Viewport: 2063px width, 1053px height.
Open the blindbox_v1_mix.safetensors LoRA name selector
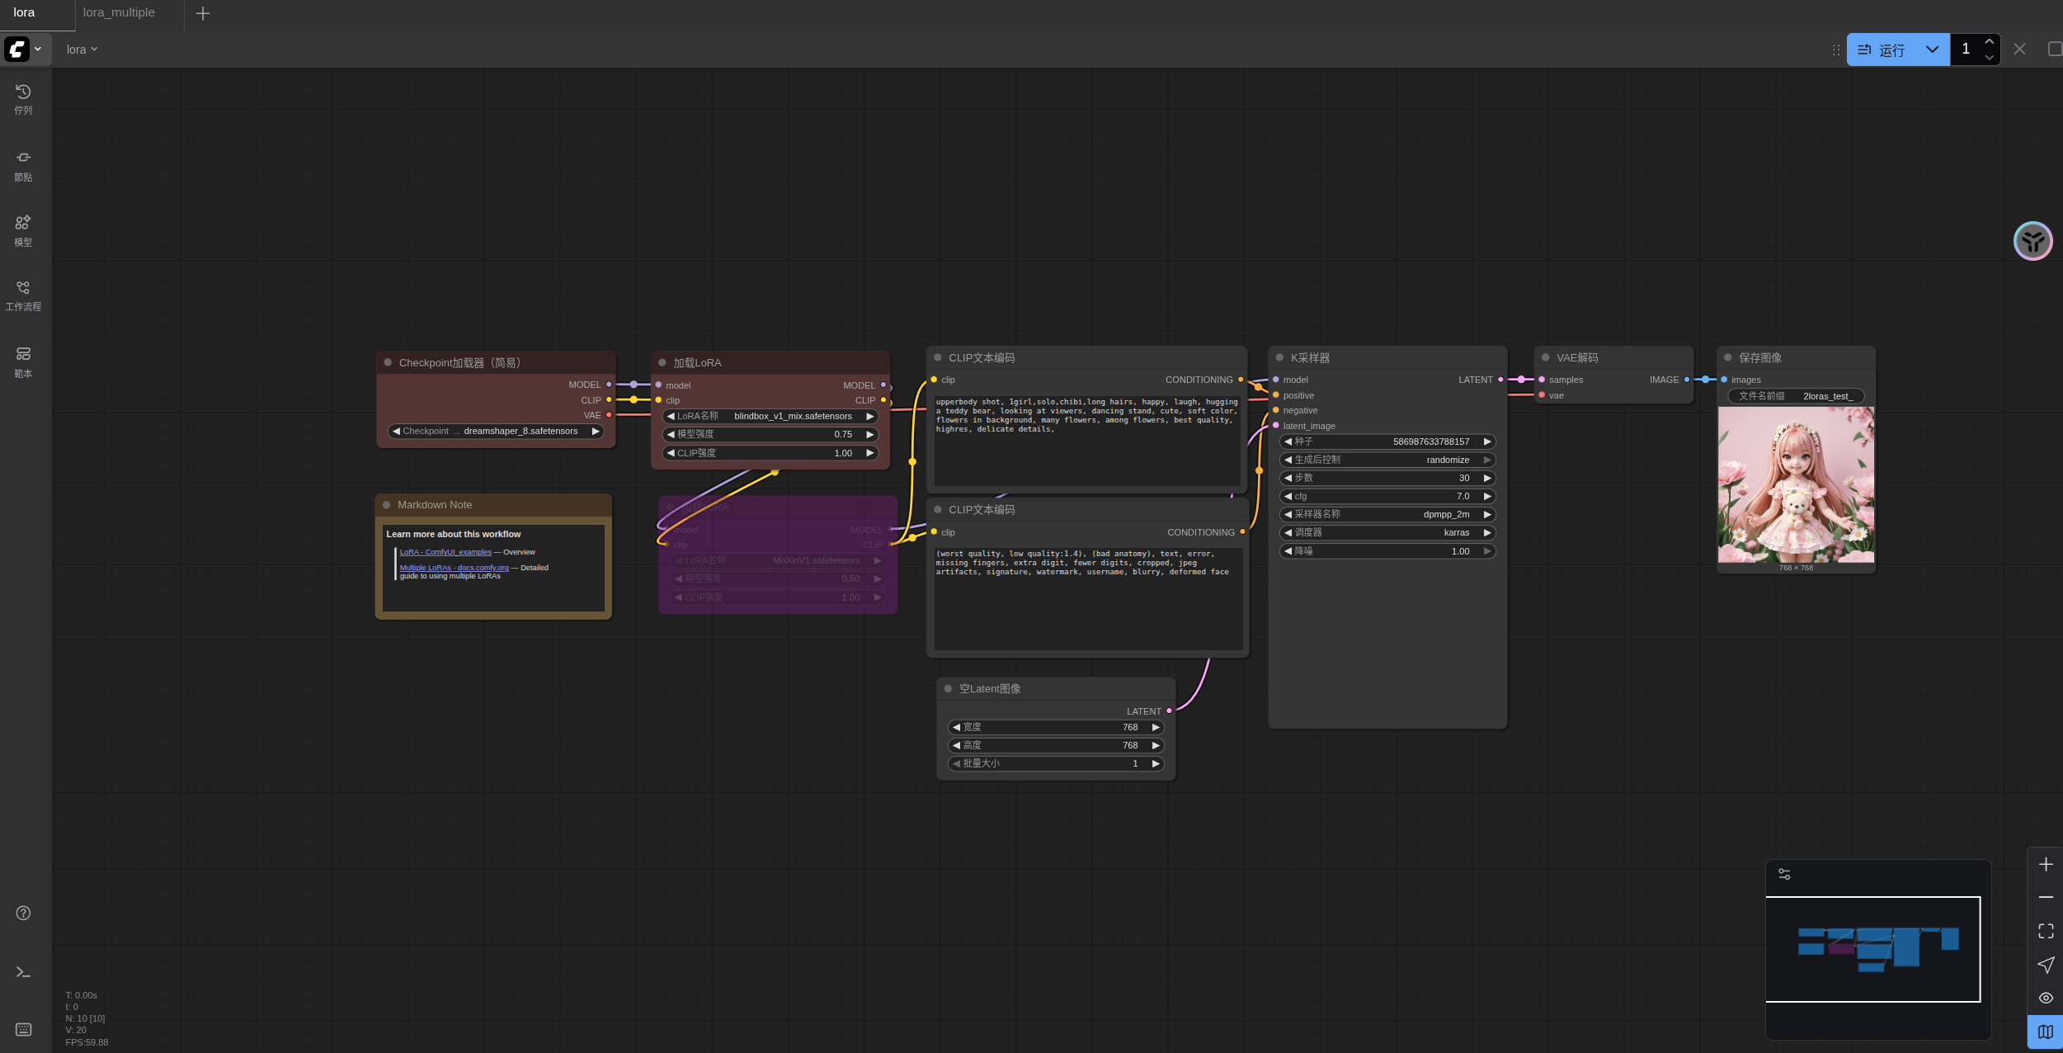(x=770, y=416)
